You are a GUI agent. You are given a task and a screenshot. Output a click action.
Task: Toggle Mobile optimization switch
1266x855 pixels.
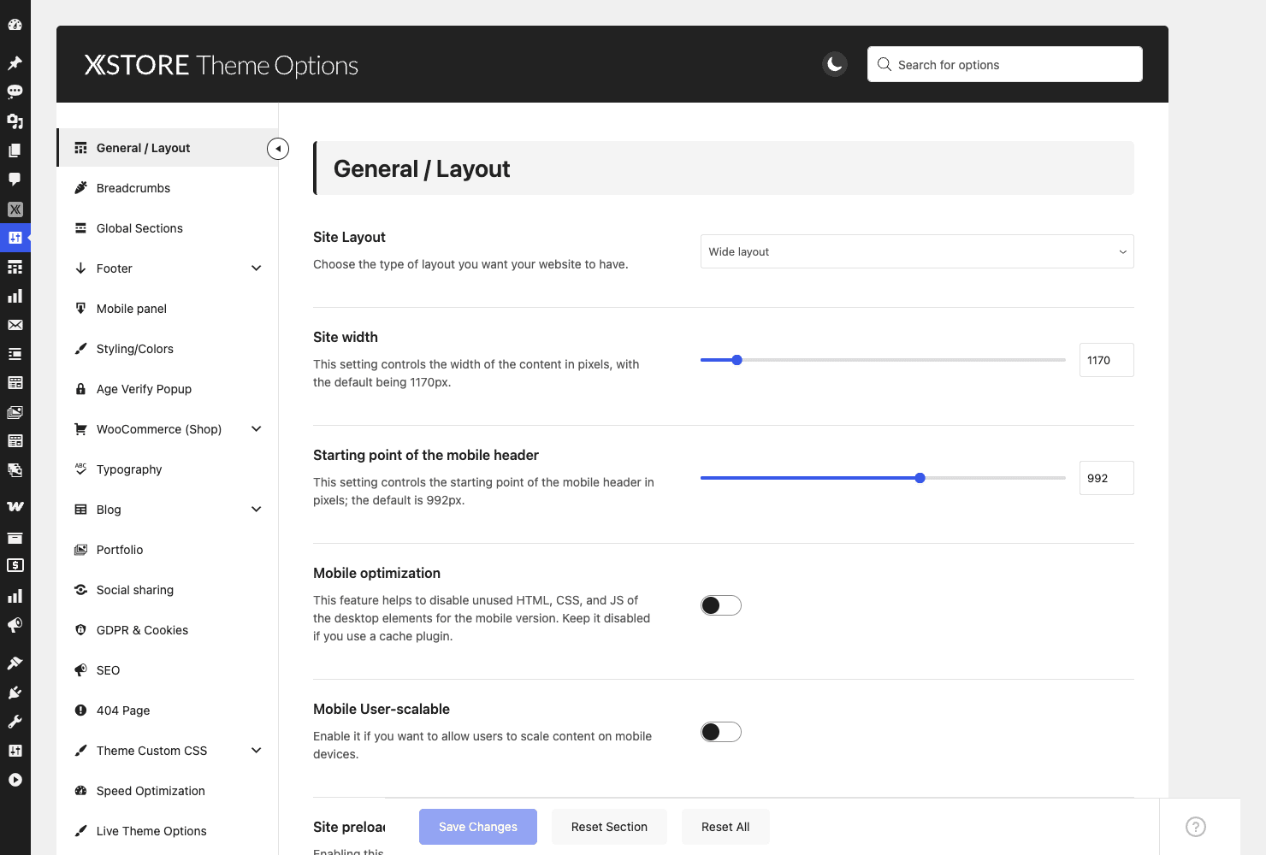click(721, 605)
